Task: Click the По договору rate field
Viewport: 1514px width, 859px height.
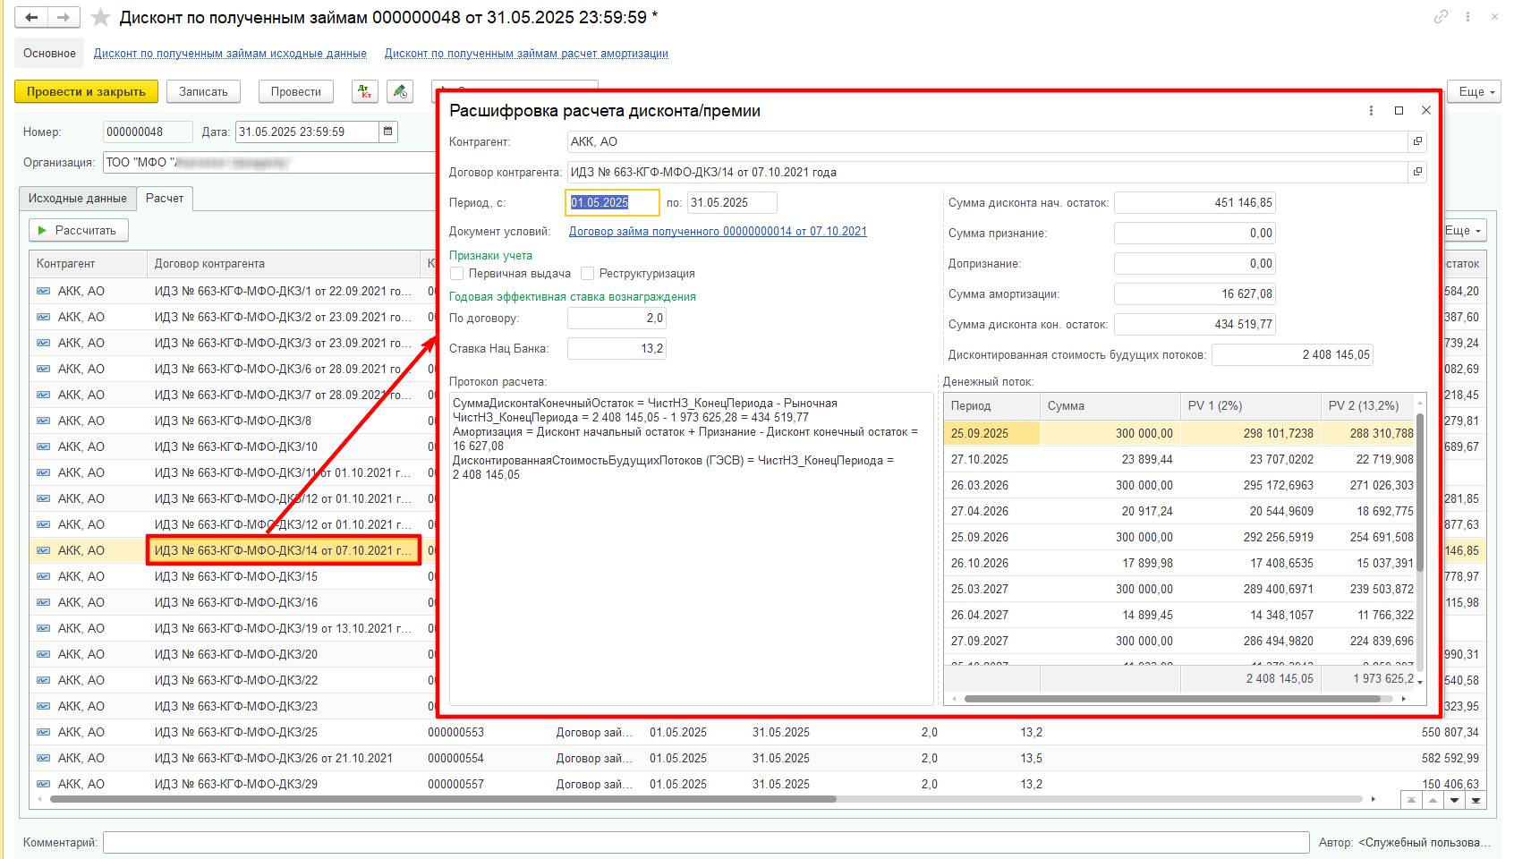Action: coord(617,318)
